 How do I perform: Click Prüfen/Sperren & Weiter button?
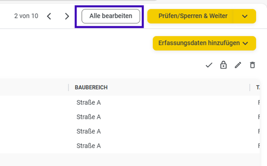(x=190, y=16)
